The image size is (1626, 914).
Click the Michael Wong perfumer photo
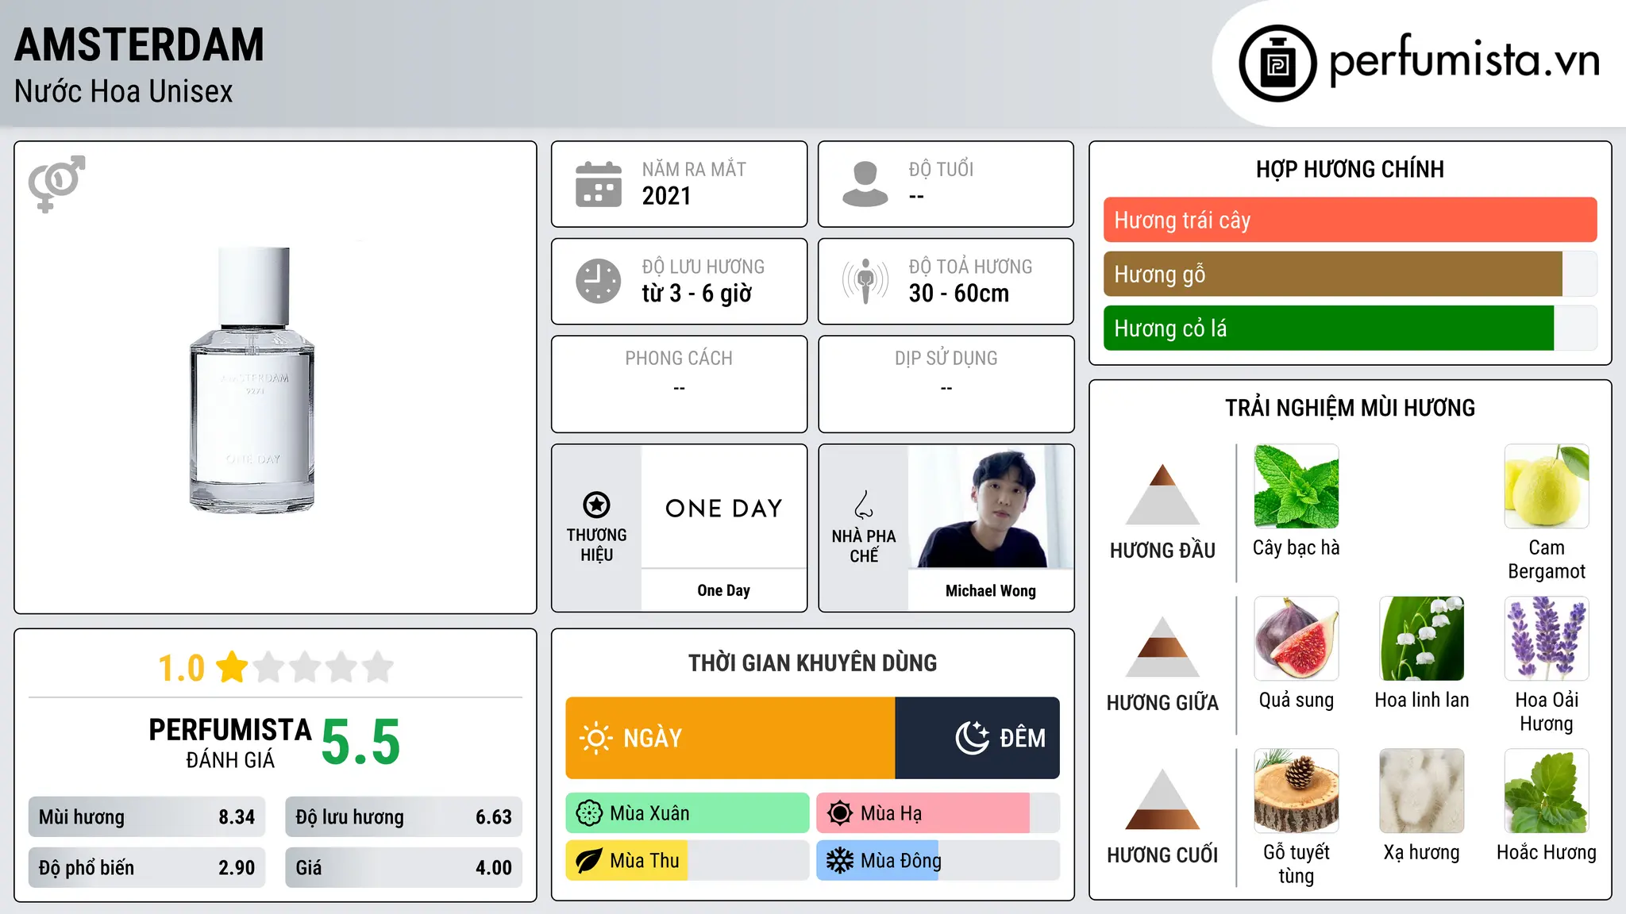click(991, 506)
